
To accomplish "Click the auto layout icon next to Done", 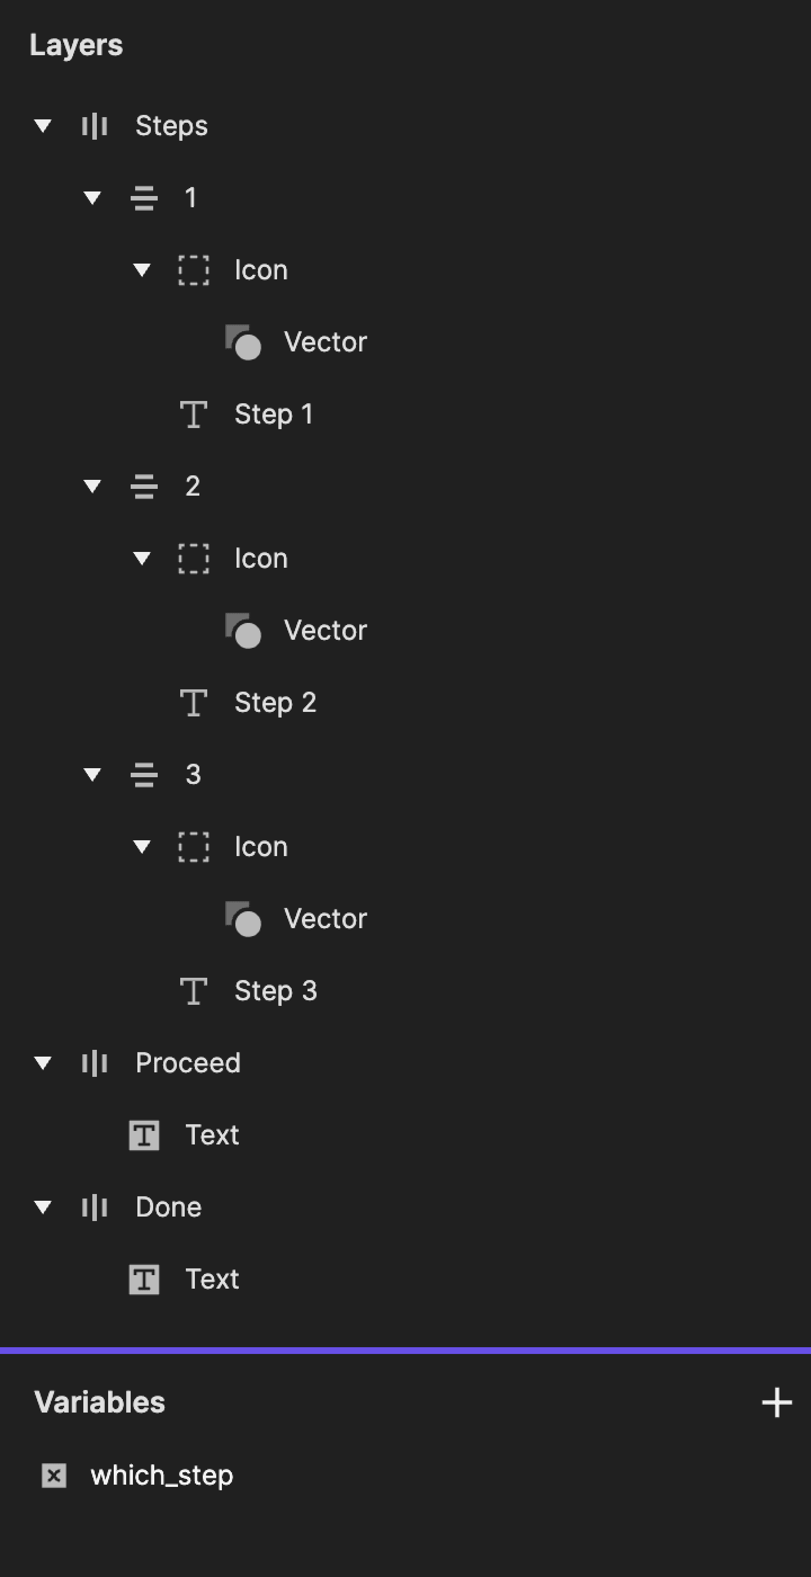I will point(93,1206).
